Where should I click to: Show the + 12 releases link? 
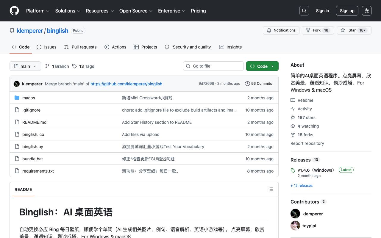click(302, 186)
